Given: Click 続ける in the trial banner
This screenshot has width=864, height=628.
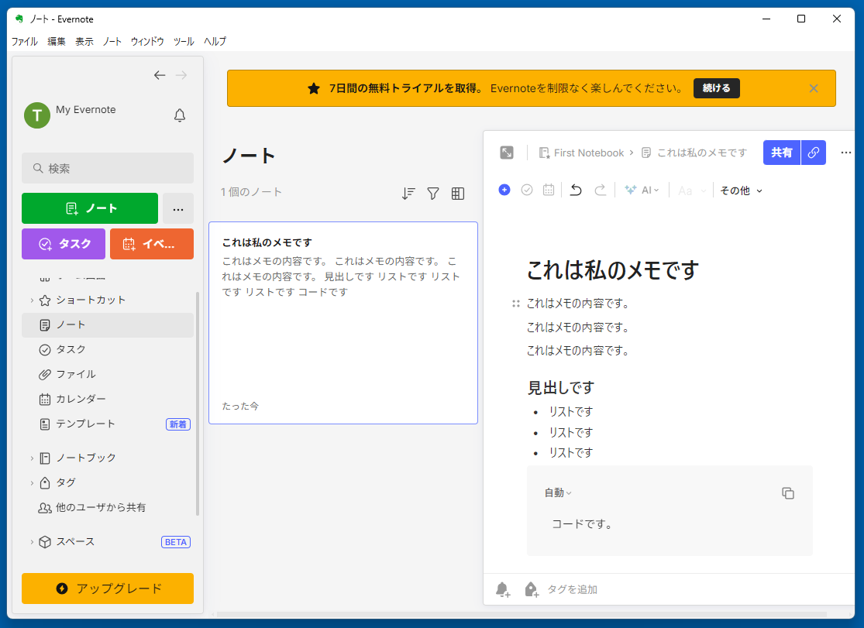Looking at the screenshot, I should click(x=716, y=88).
